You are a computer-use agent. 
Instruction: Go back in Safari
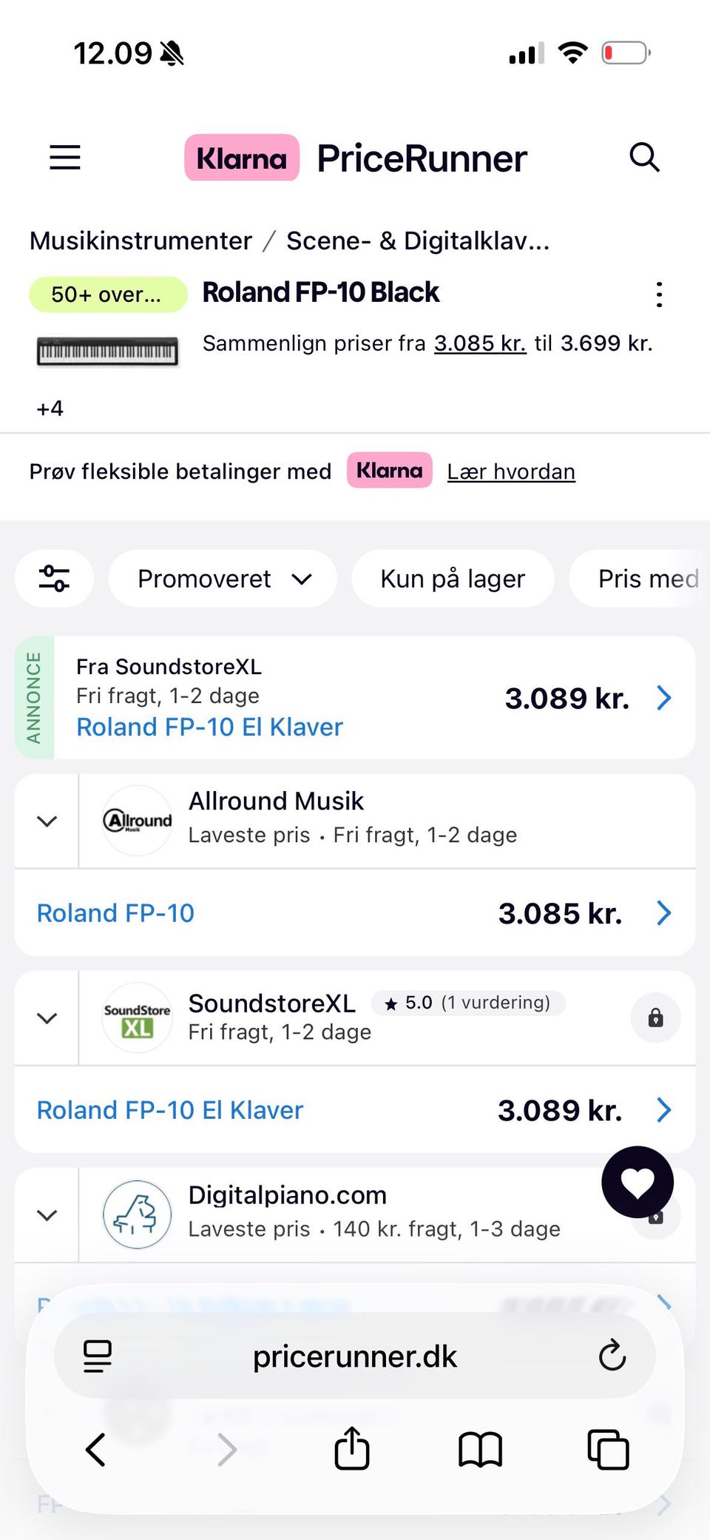coord(96,1448)
